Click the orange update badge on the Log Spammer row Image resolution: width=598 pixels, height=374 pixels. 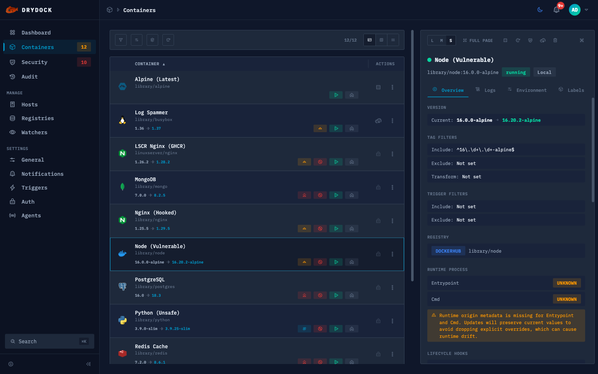click(x=320, y=128)
